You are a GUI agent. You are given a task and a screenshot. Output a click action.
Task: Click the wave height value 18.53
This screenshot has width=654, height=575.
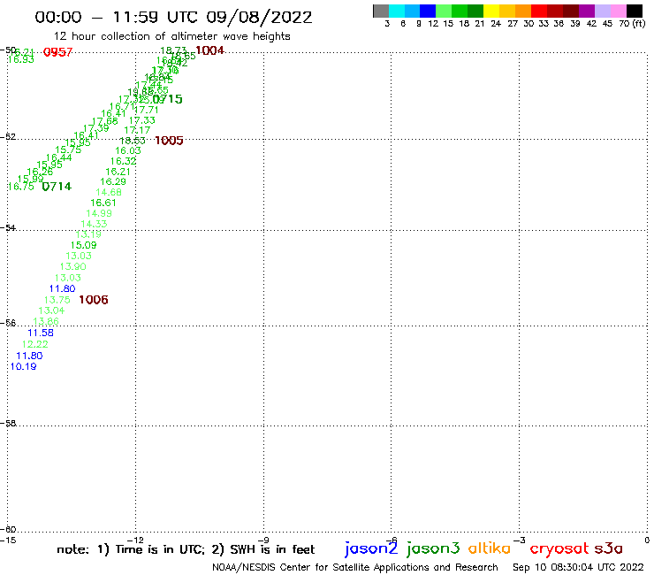click(133, 141)
